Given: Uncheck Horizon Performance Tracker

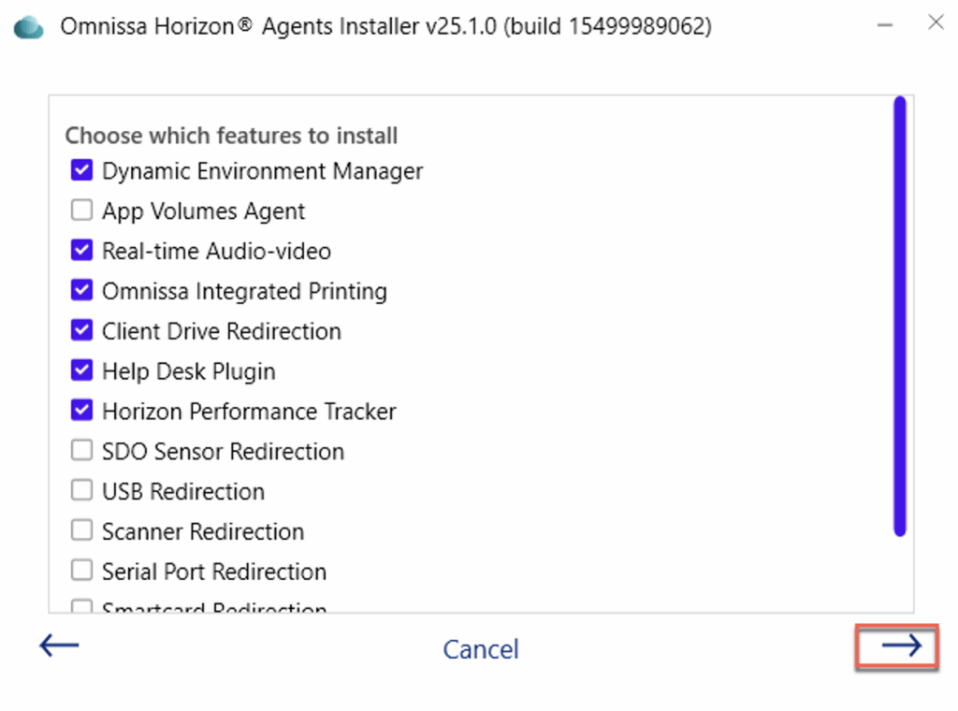Looking at the screenshot, I should tap(82, 411).
